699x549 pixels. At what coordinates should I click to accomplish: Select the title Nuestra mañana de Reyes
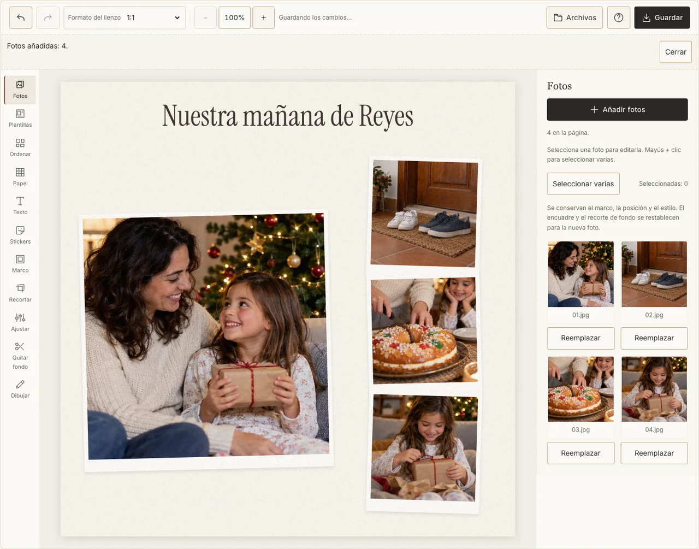(288, 116)
